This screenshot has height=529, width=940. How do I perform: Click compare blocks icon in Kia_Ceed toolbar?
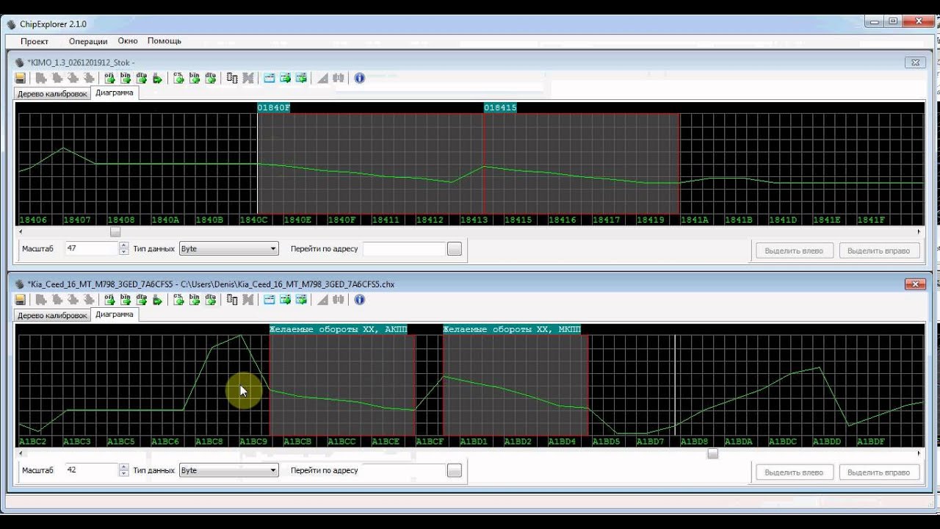(232, 300)
